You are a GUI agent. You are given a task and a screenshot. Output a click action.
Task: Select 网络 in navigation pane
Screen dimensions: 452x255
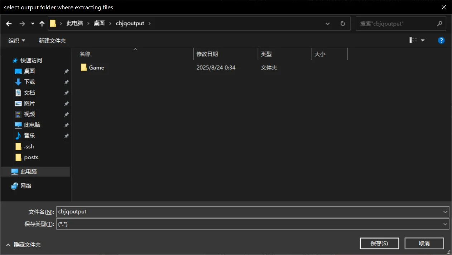click(26, 186)
